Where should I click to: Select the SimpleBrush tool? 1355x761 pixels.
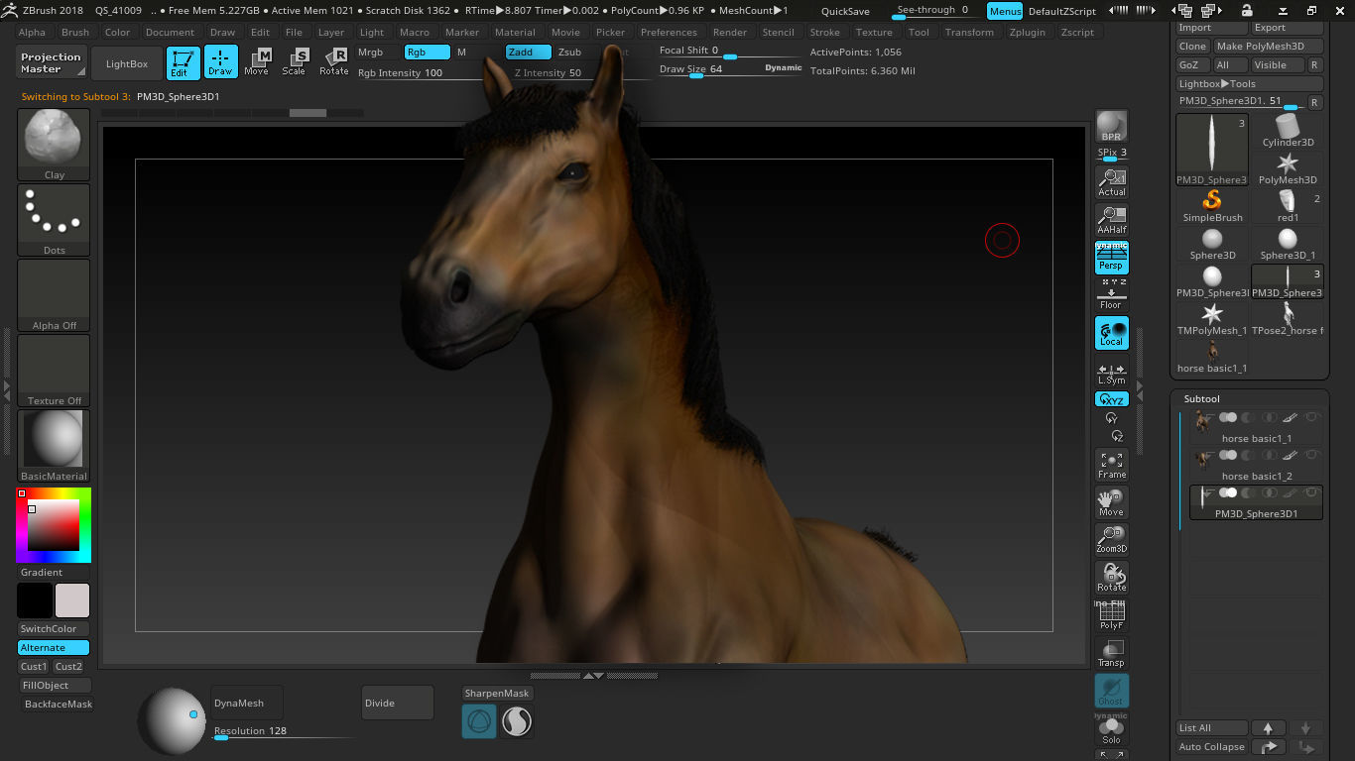coord(1212,206)
